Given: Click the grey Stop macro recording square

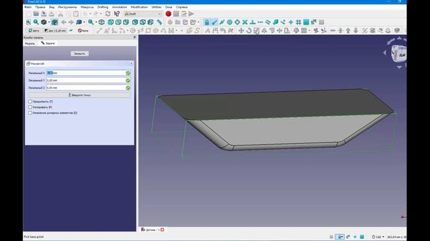Looking at the screenshot, I should coord(176,13).
